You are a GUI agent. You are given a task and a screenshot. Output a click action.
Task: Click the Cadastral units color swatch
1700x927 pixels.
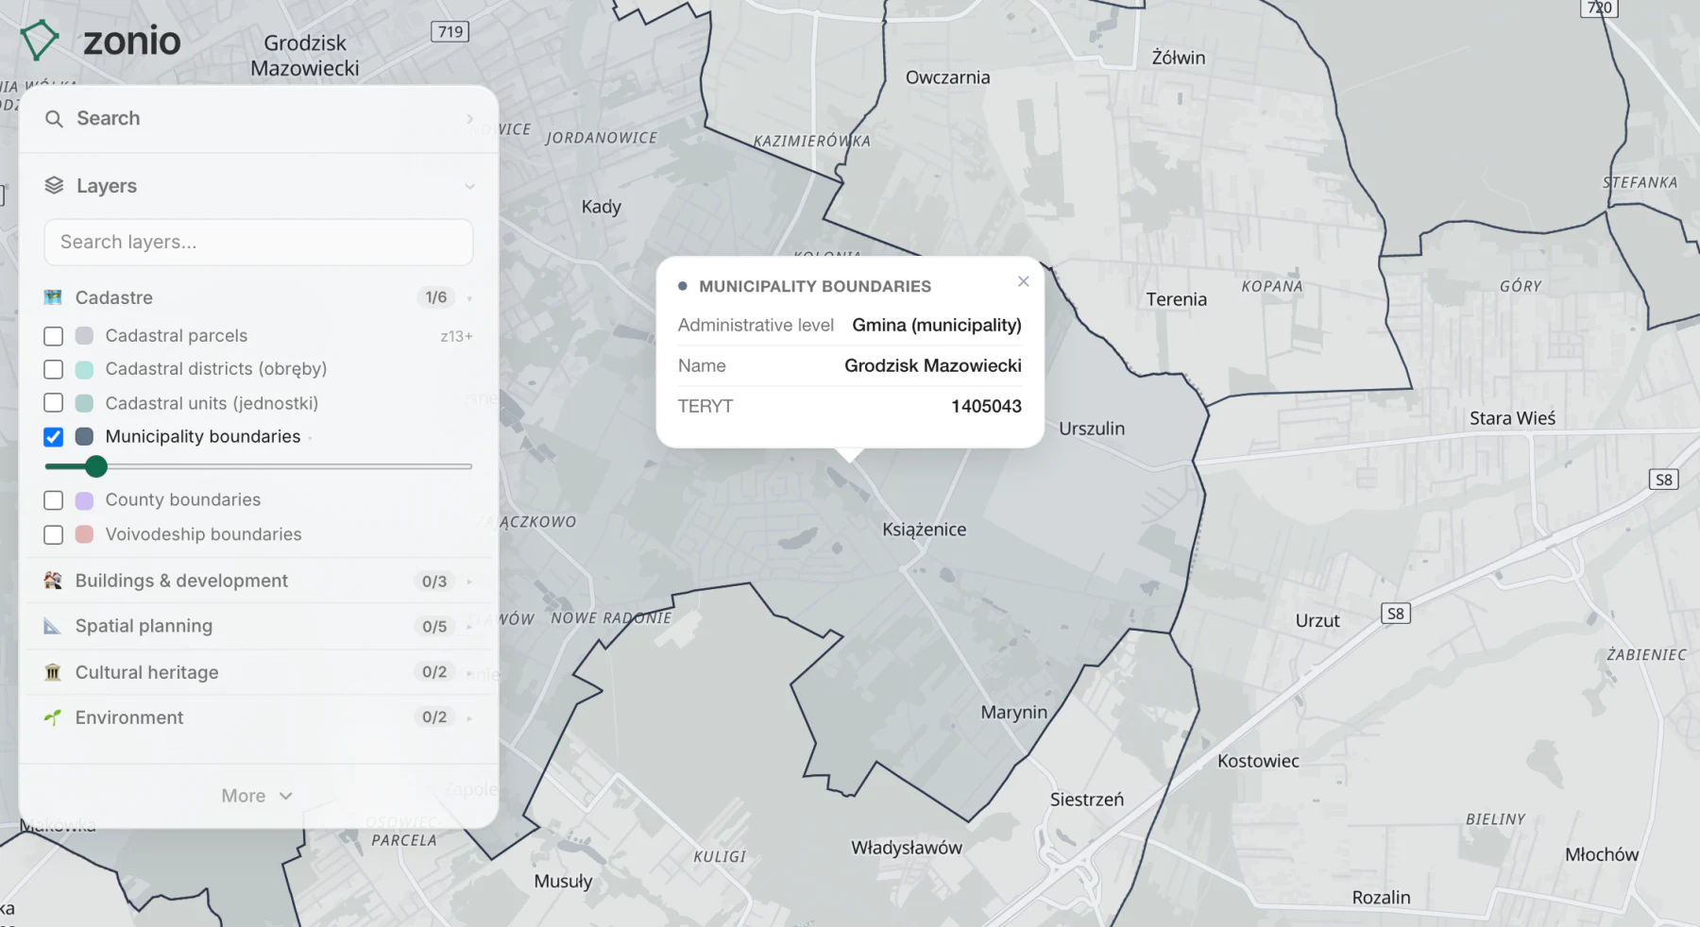(x=84, y=403)
